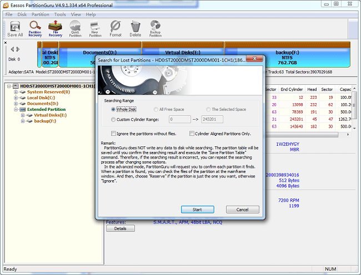361x275 pixels.
Task: Select Custom Cylinder Range radio option
Action: click(113, 119)
